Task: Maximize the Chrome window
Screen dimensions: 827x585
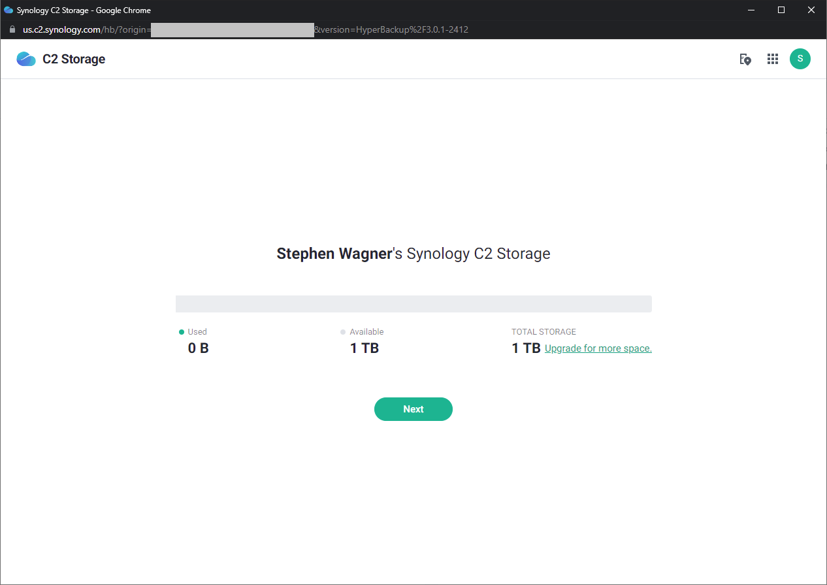Action: point(781,10)
